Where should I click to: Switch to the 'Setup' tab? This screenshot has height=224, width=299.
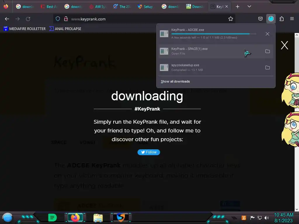pos(145,7)
